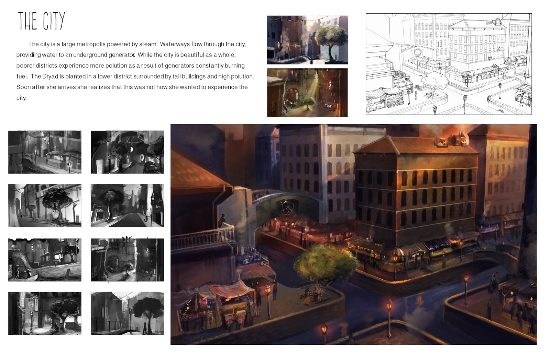View the lower glowing street painting thumbnail
The width and height of the screenshot is (550, 355).
308,92
